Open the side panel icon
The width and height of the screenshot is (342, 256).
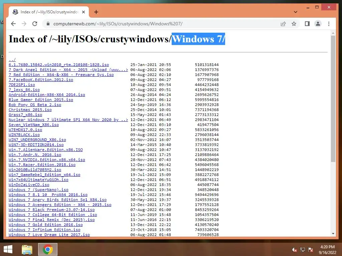tap(307, 24)
